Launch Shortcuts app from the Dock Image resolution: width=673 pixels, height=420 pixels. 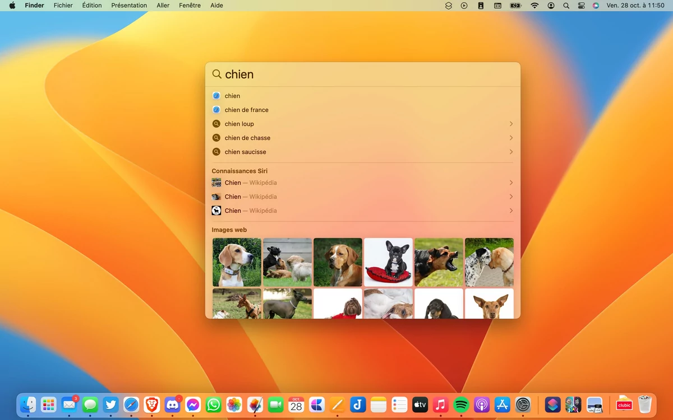tap(553, 404)
